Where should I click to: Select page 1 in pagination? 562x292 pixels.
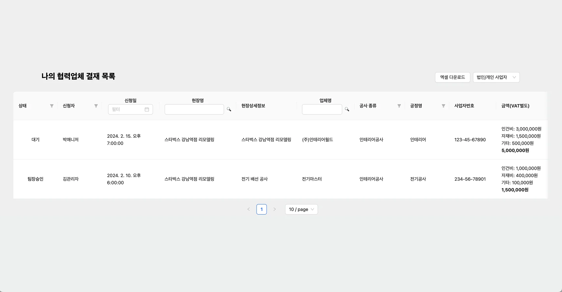261,209
